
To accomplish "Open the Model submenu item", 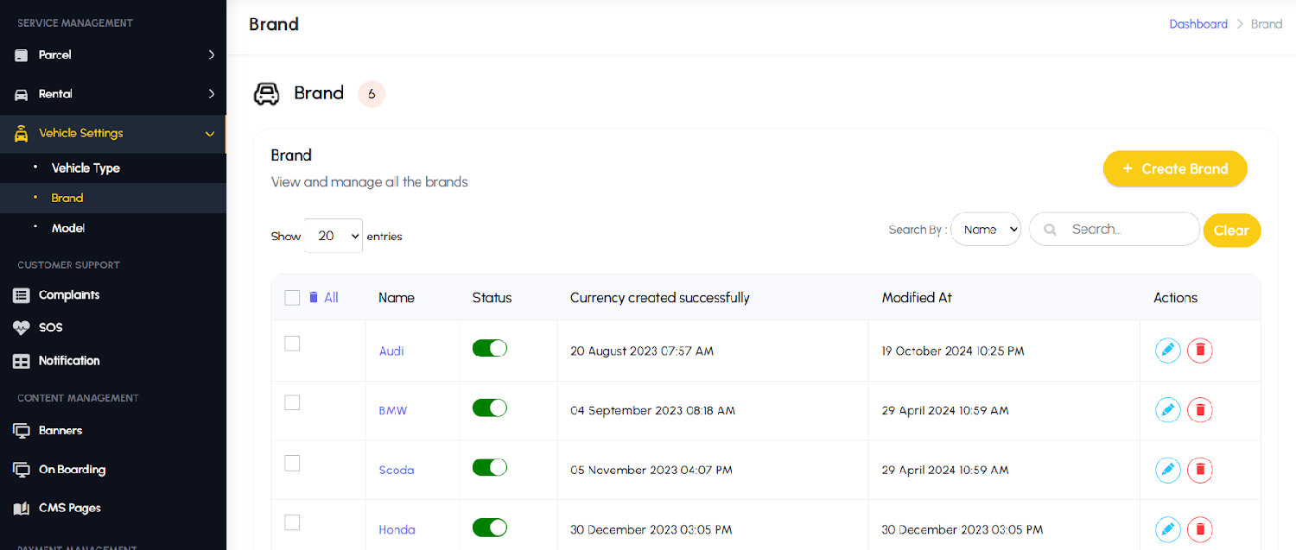I will click(68, 229).
